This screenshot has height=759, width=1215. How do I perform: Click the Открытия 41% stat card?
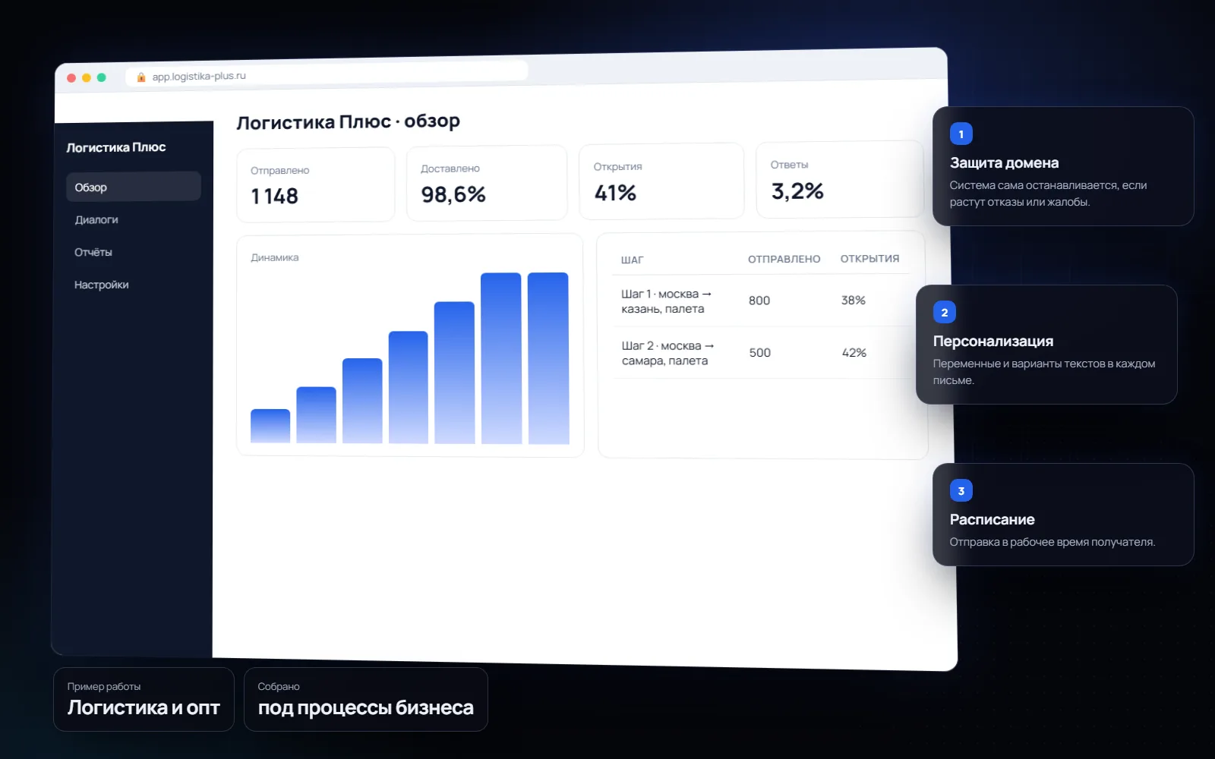[x=661, y=181]
